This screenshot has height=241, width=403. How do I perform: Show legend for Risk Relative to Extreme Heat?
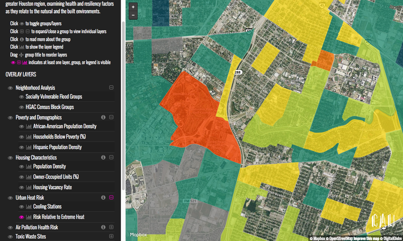click(x=29, y=217)
